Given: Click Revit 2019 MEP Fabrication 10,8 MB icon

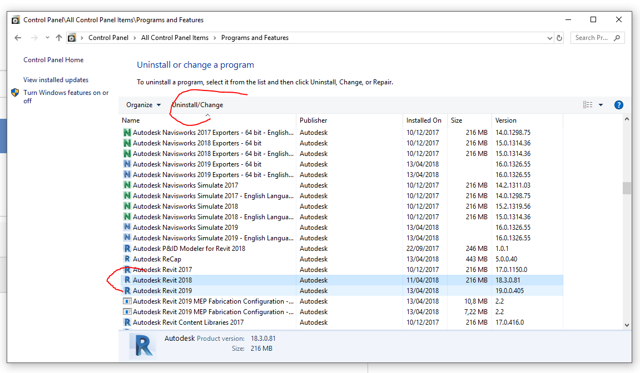Looking at the screenshot, I should [127, 301].
